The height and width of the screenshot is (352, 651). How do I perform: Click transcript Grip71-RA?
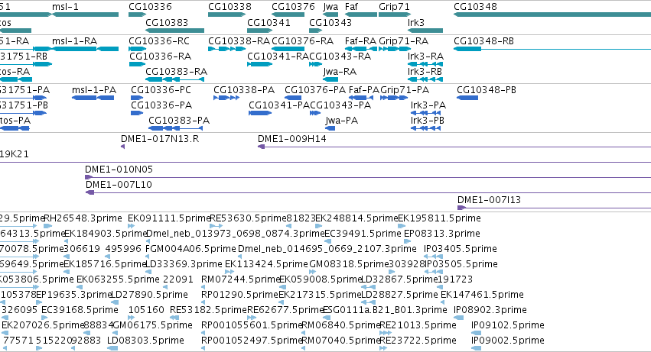pos(395,49)
